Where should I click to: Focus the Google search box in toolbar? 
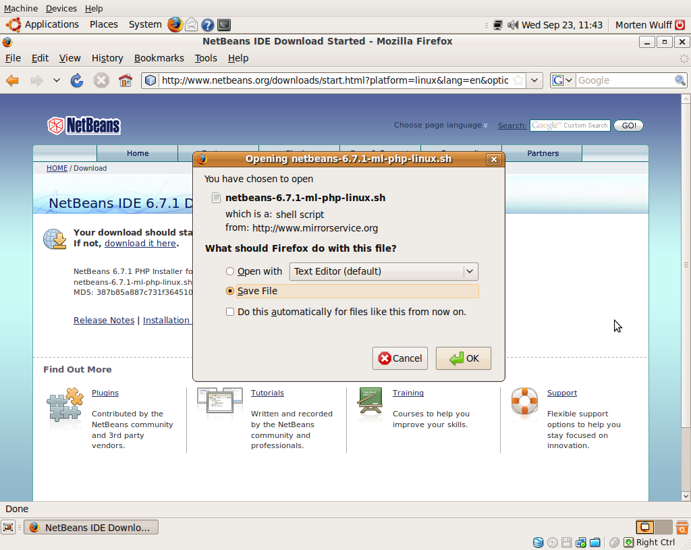[x=625, y=80]
